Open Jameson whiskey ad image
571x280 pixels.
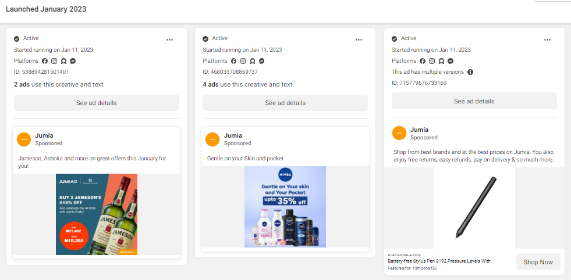[x=97, y=214]
